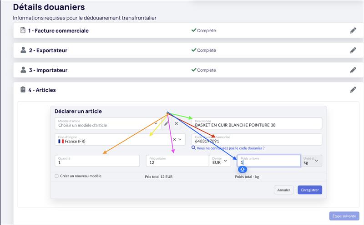Open the 'Vous ne connaissez pas le code douanier' link

coord(231,148)
